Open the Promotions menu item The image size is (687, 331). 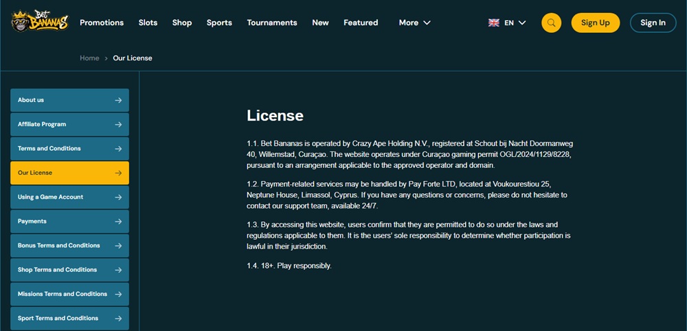(x=102, y=23)
